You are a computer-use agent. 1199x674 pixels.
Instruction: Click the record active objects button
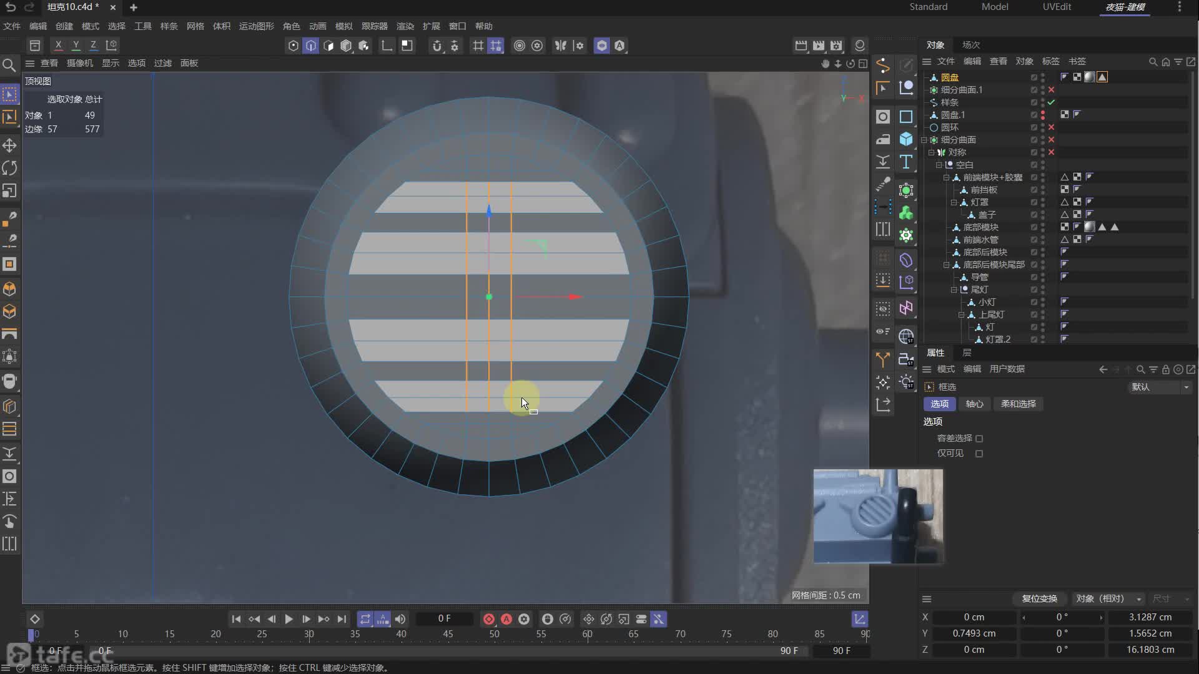coord(489,619)
